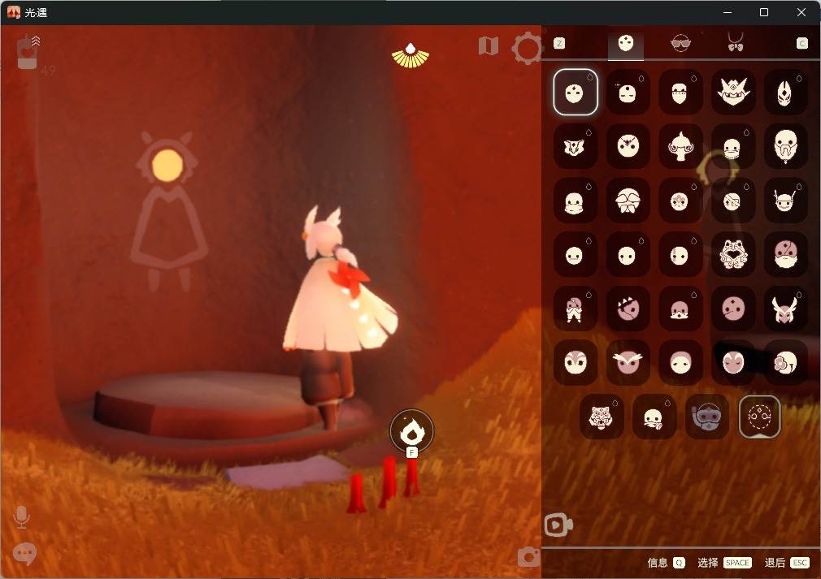
Task: Start video recording with the camcorder icon
Action: click(x=558, y=525)
